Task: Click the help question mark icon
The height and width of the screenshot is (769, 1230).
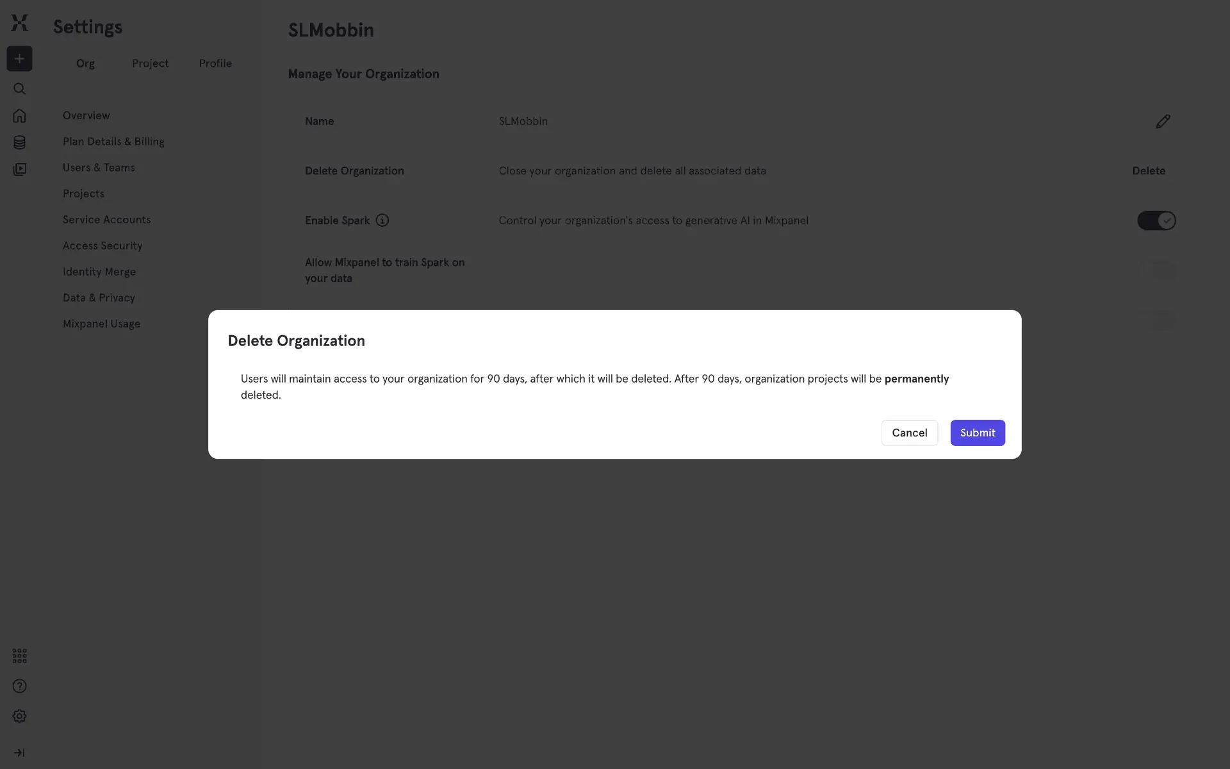Action: tap(19, 686)
